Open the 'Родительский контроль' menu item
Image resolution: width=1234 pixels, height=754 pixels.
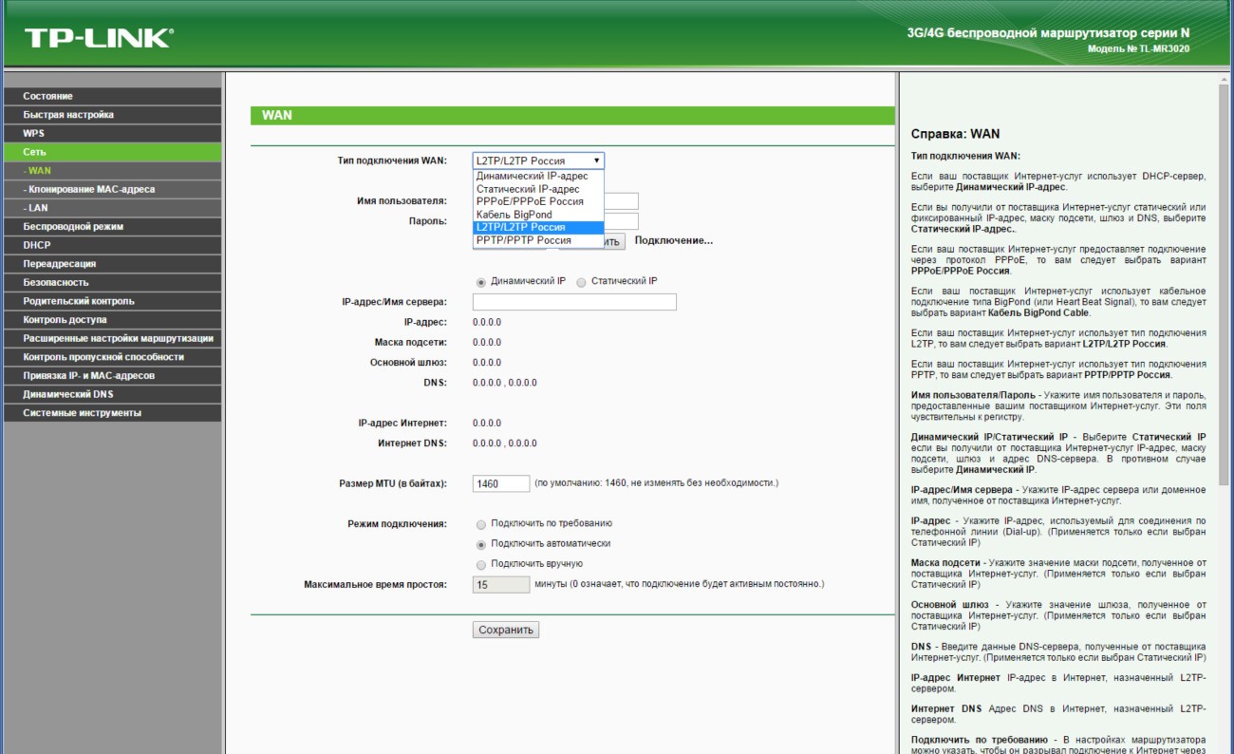point(79,301)
